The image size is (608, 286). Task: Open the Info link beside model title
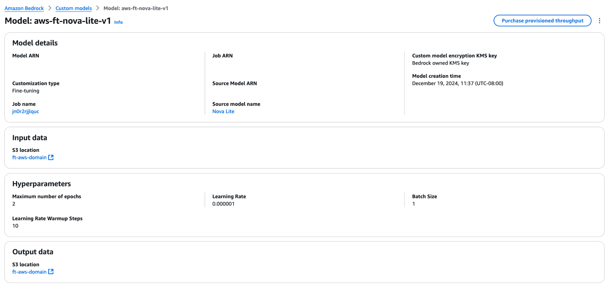pyautogui.click(x=118, y=22)
